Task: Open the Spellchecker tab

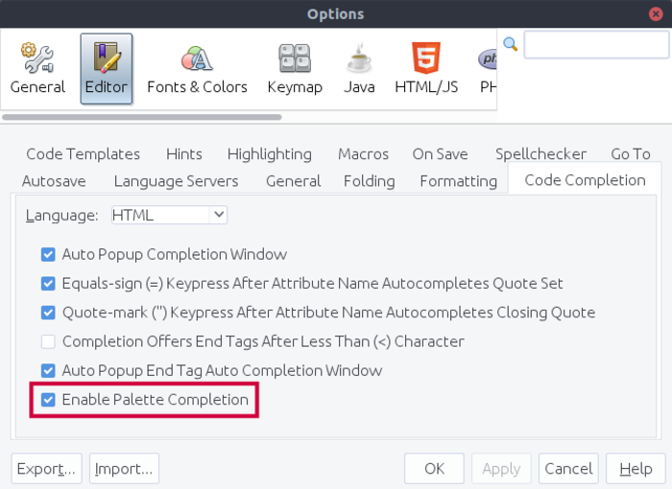Action: [540, 154]
